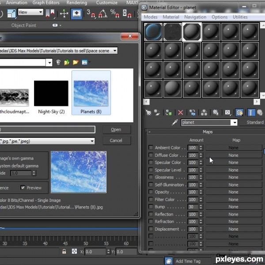Enable 3D Snaps toggle
Screen dimensions: 265x265
click(91, 13)
